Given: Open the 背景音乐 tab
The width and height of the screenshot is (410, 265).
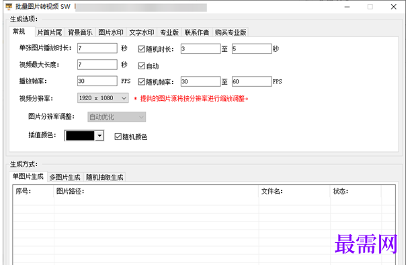Looking at the screenshot, I should tap(80, 32).
